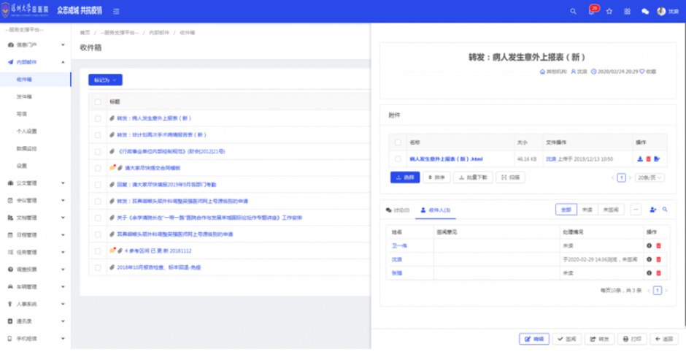Image resolution: width=686 pixels, height=352 pixels.
Task: Delete recipient 卫一伟 with trash icon
Action: click(658, 246)
